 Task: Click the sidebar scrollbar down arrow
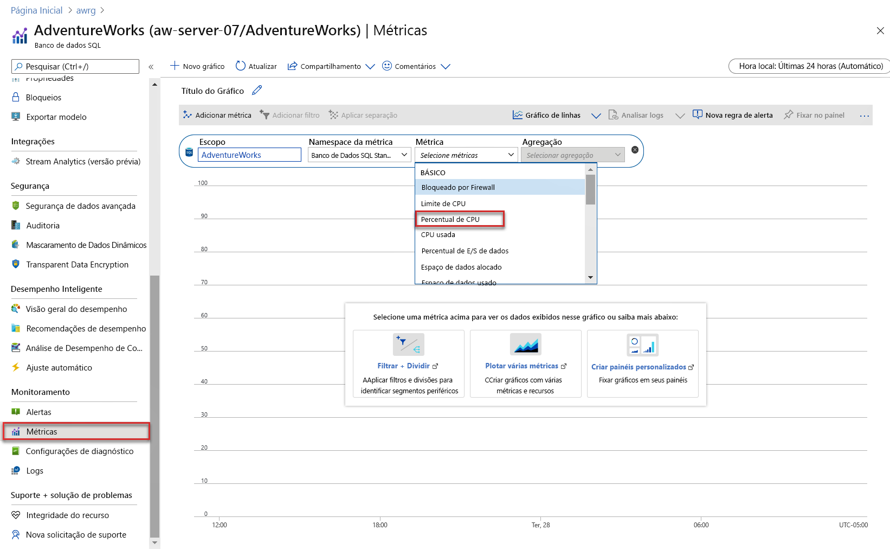pyautogui.click(x=155, y=542)
